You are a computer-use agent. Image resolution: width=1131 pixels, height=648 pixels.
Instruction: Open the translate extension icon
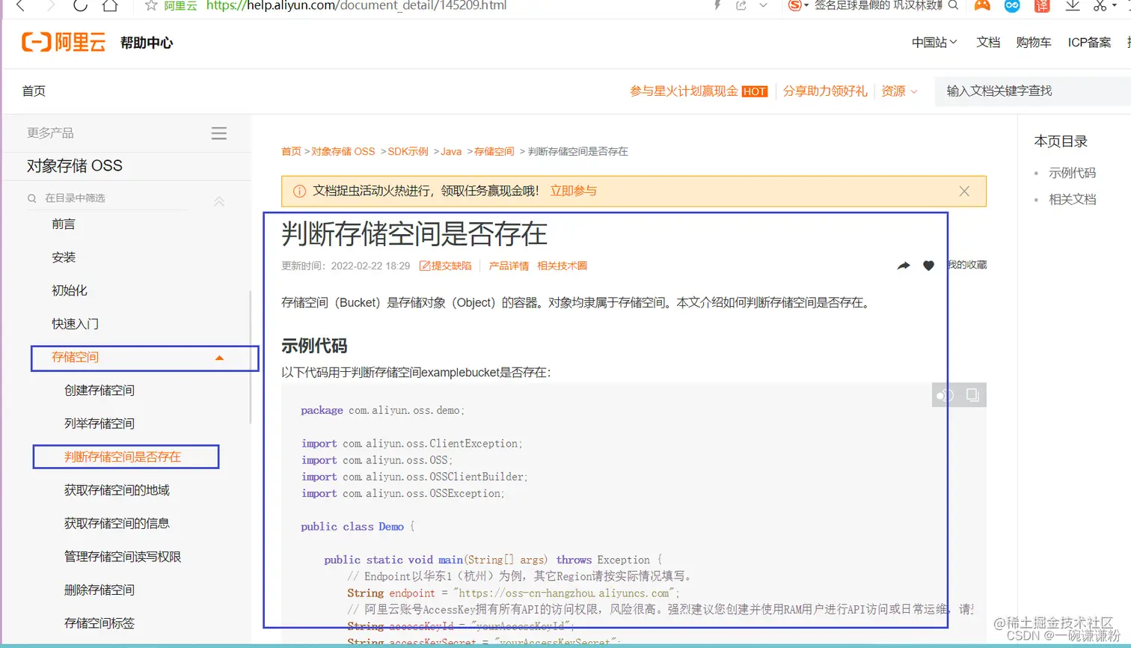(x=1042, y=5)
